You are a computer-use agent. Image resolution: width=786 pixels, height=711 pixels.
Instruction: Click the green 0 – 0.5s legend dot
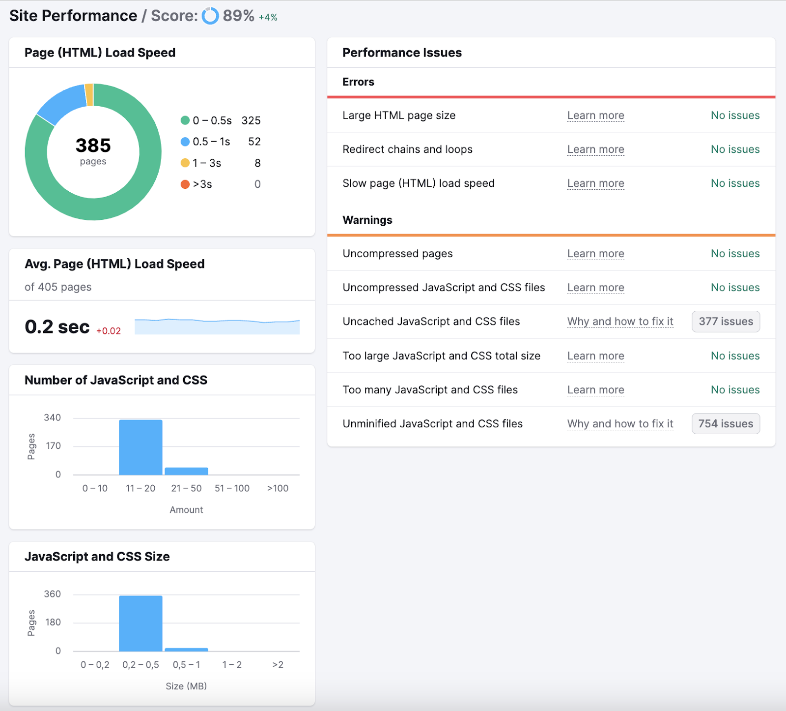tap(185, 120)
